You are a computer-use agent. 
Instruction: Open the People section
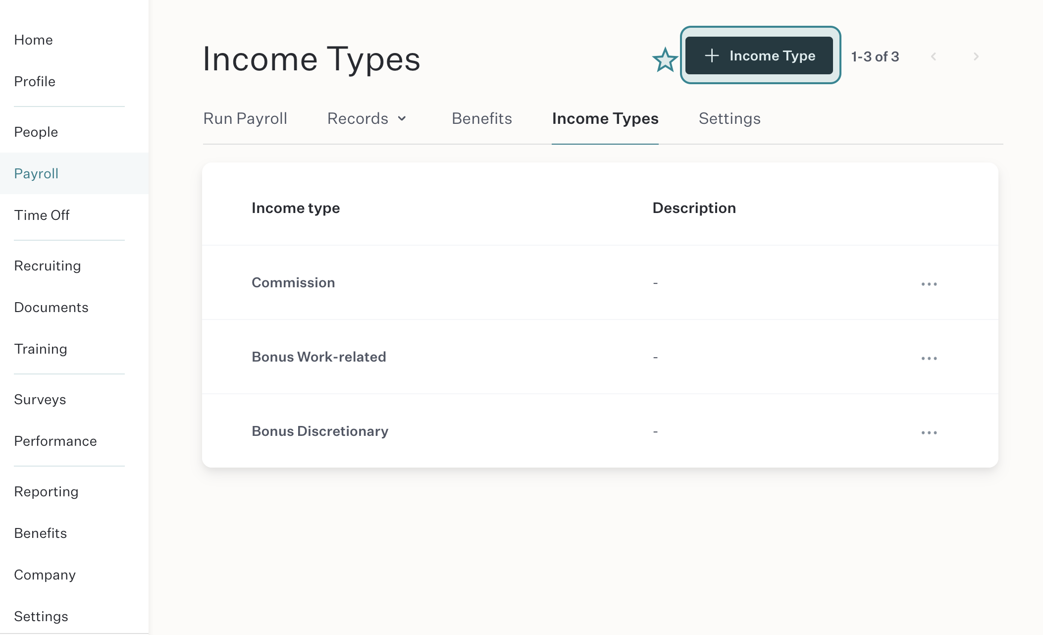tap(36, 132)
